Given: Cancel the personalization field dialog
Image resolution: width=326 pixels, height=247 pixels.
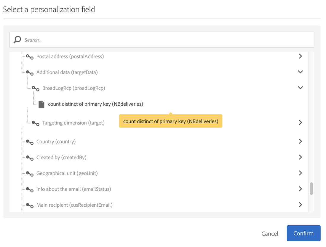Looking at the screenshot, I should tap(270, 234).
